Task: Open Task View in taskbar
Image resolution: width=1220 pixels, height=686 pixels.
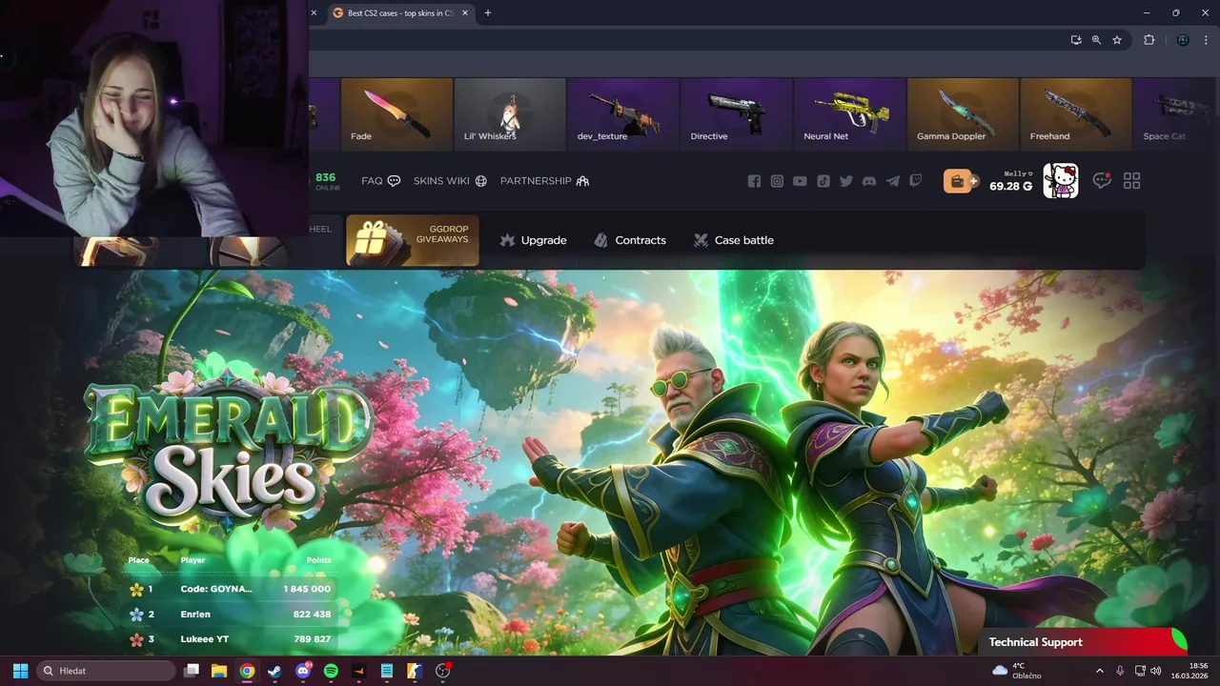Action: [x=192, y=671]
